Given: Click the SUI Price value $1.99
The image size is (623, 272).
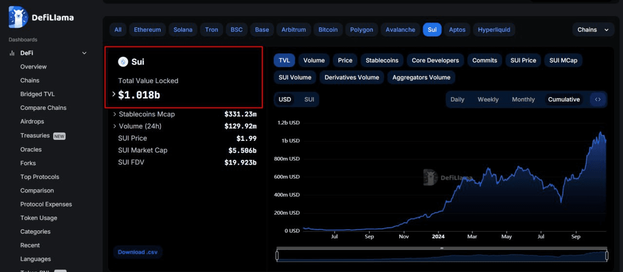Looking at the screenshot, I should click(x=246, y=138).
